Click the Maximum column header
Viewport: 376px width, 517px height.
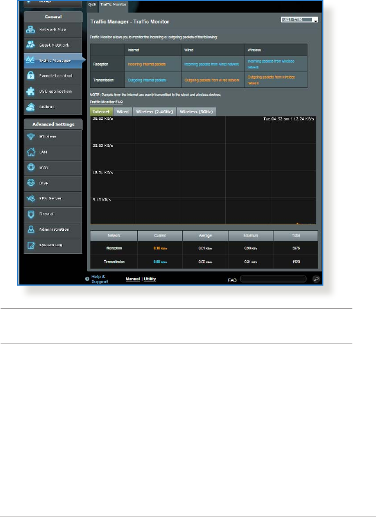click(251, 235)
